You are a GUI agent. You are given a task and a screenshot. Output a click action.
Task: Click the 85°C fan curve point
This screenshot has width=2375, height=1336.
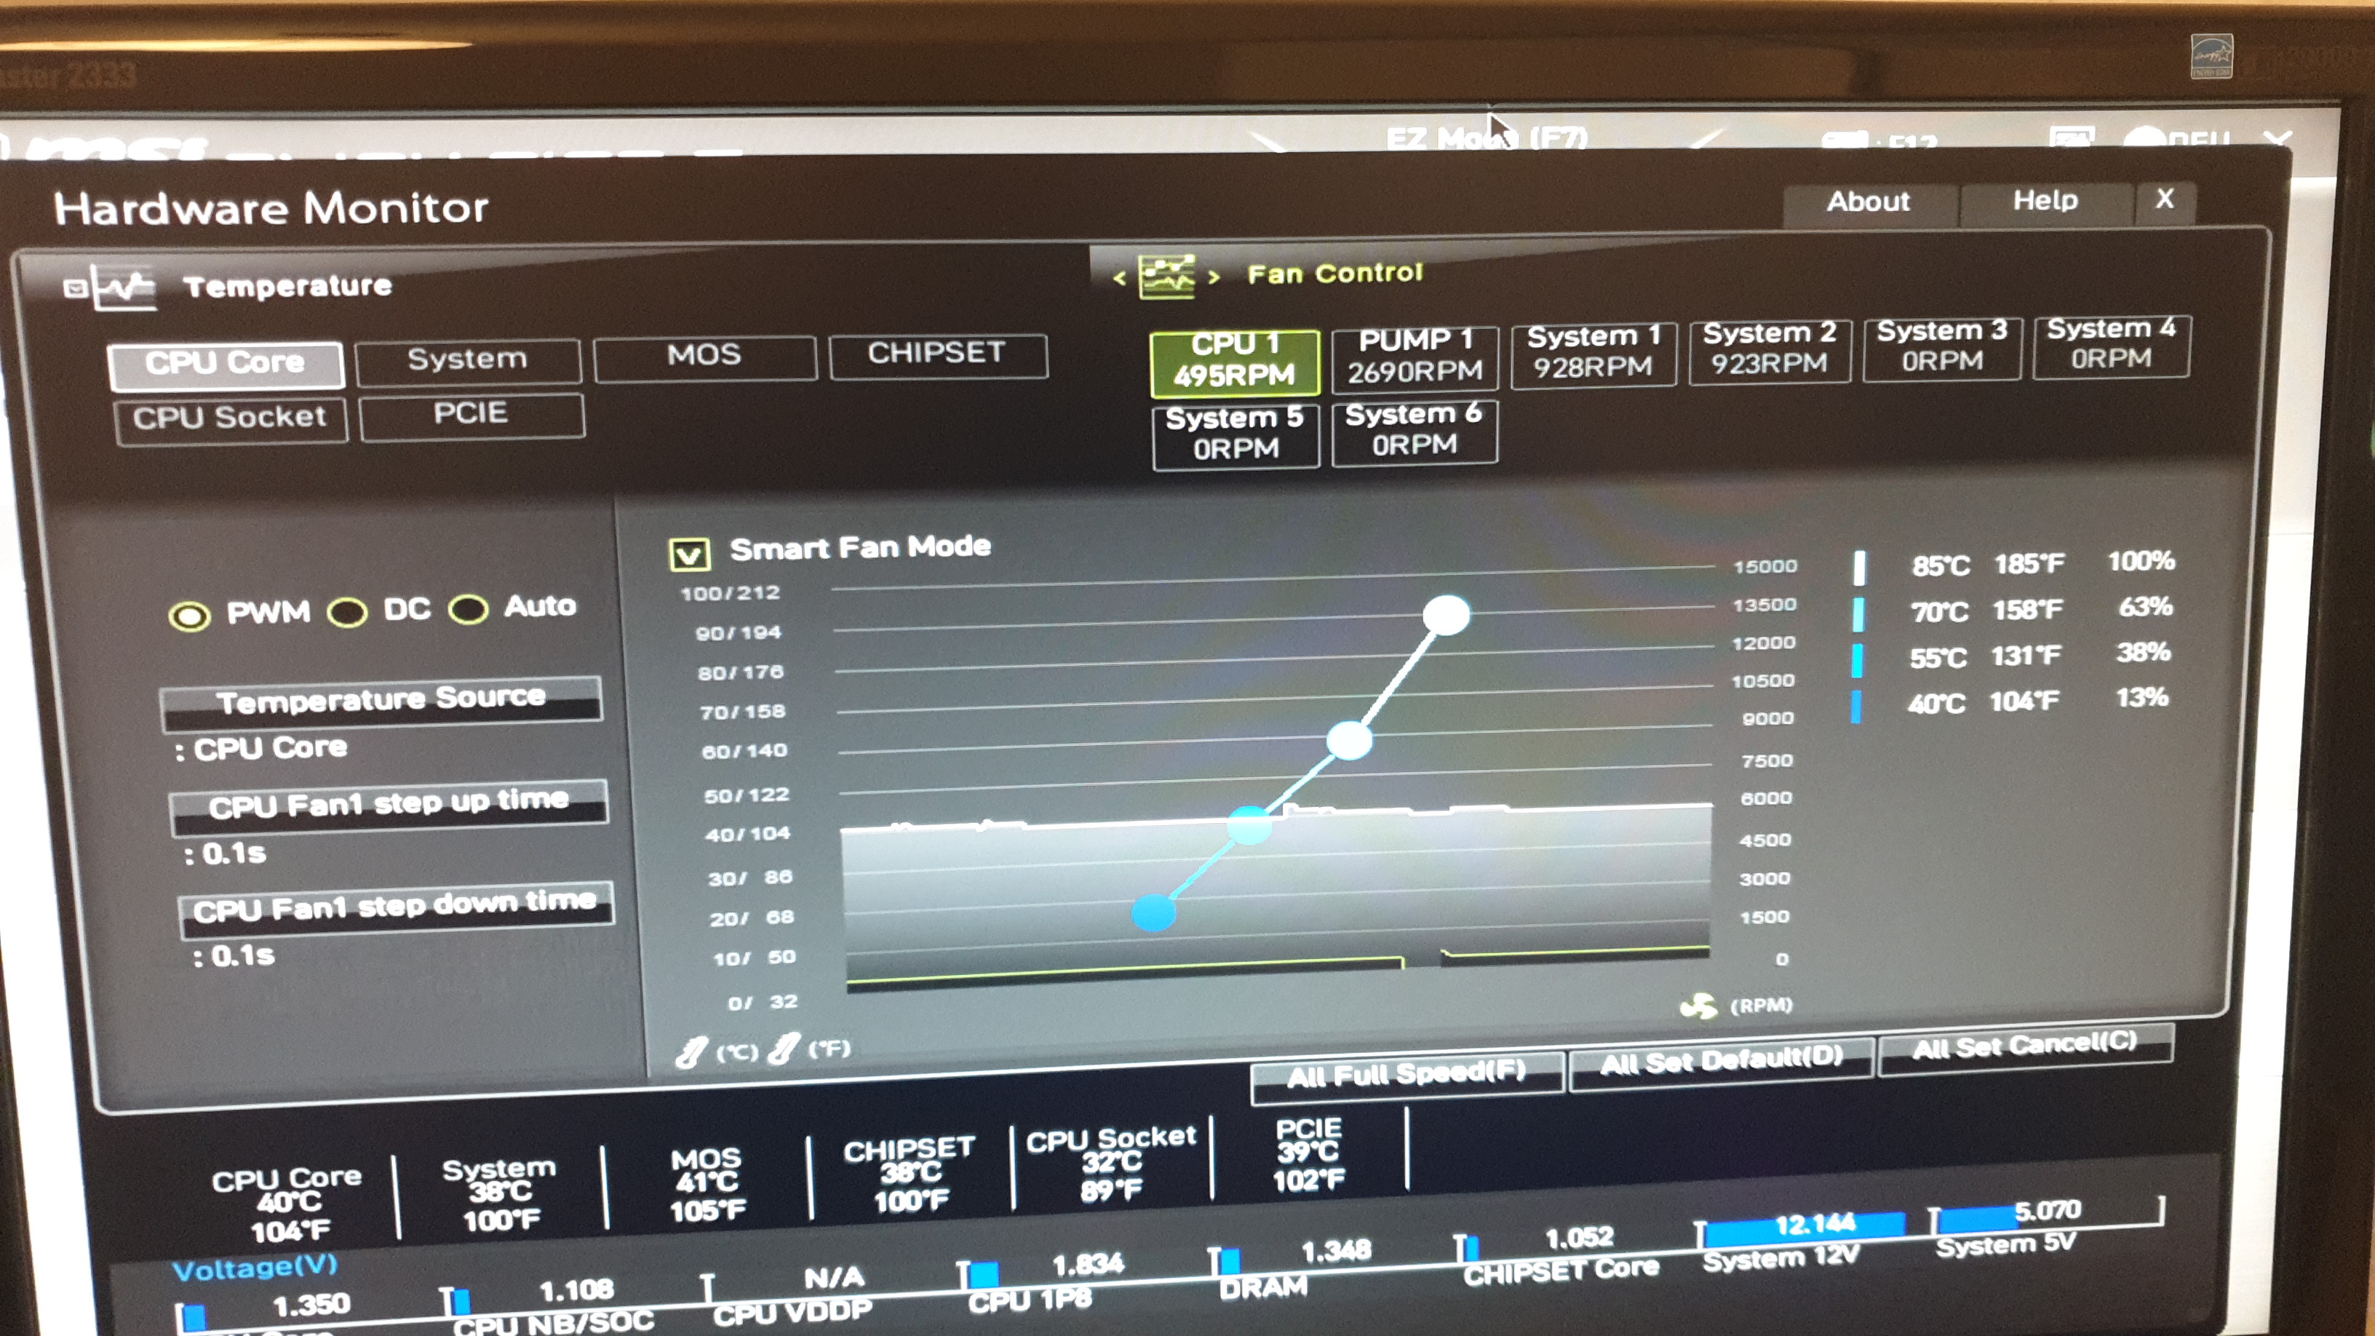click(1446, 615)
